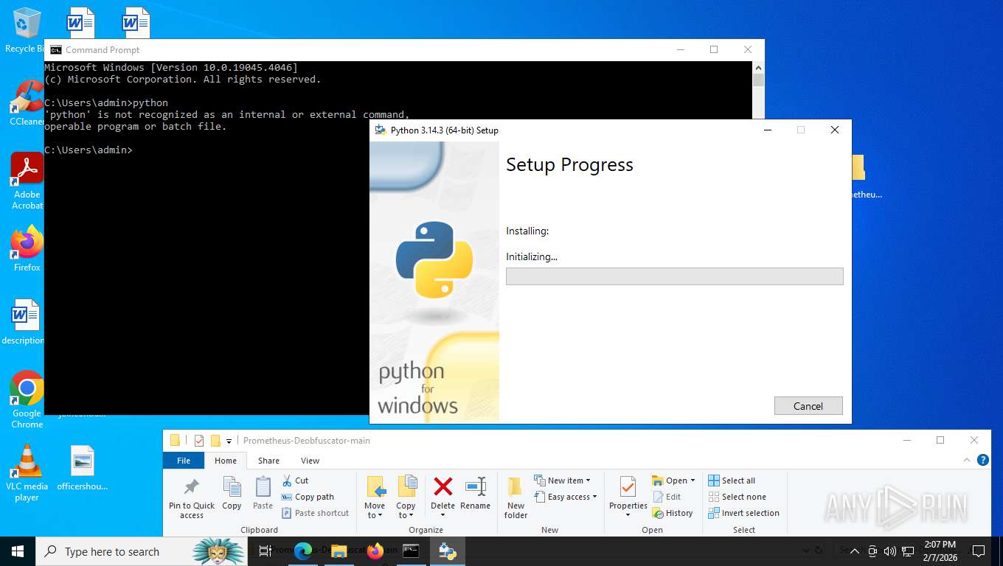Image resolution: width=1003 pixels, height=566 pixels.
Task: Open the Adobe Acrobat desktop shortcut
Action: pos(27,181)
